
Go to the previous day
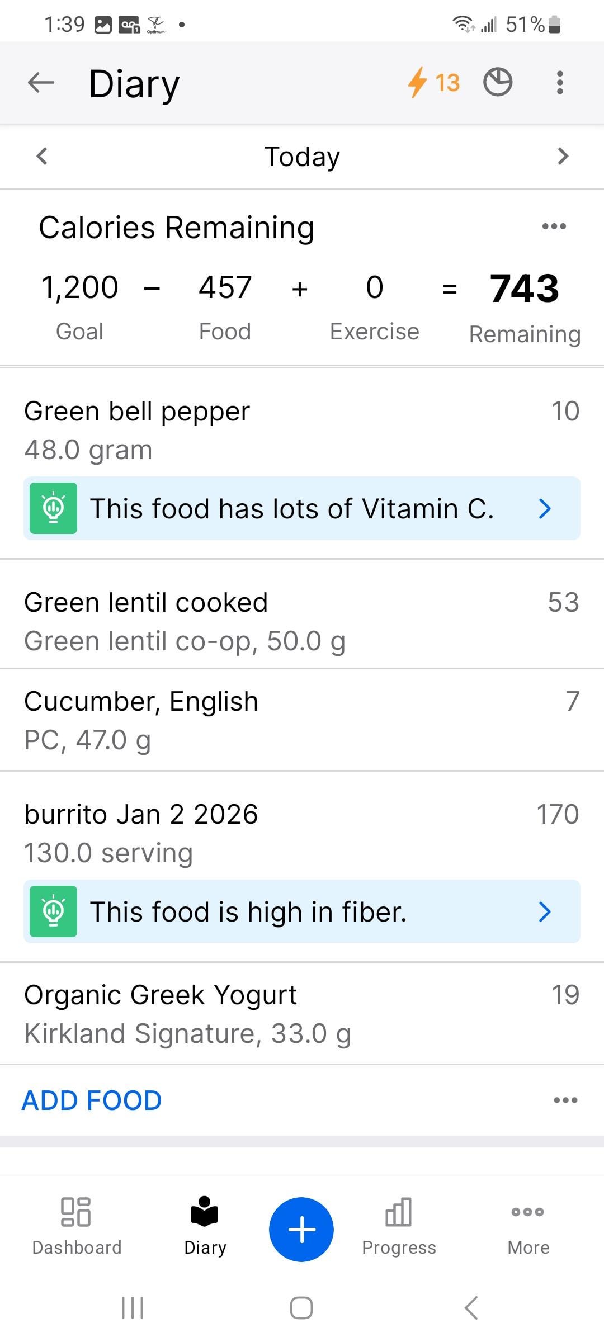click(41, 156)
